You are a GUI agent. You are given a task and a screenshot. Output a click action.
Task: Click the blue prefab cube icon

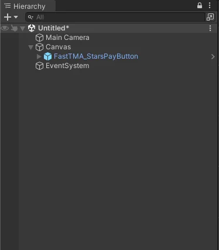[x=47, y=56]
